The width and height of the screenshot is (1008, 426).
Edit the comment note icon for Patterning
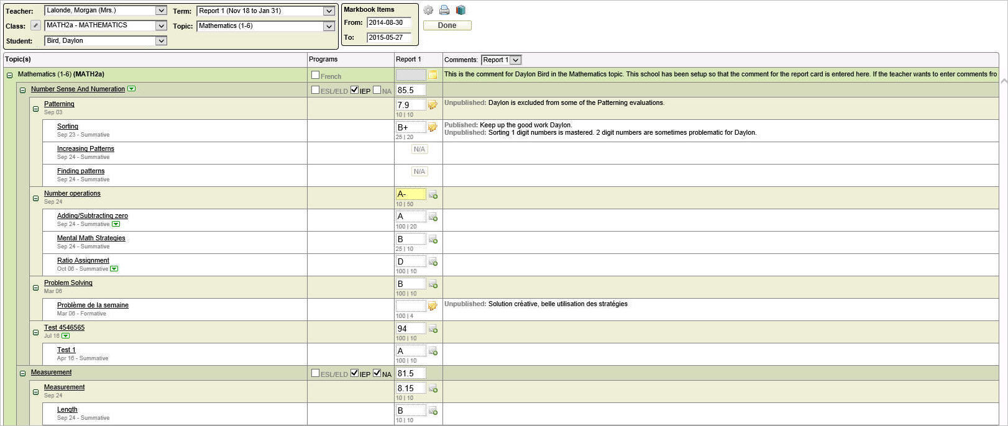433,105
